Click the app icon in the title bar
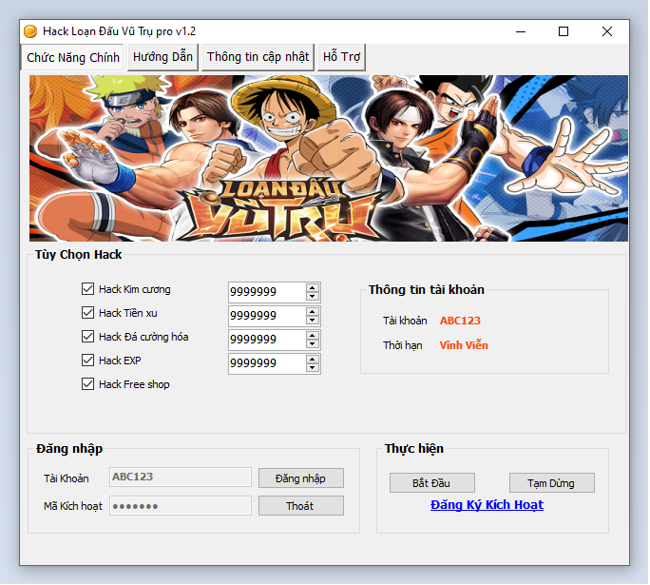Screen dimensions: 650x585 point(30,31)
